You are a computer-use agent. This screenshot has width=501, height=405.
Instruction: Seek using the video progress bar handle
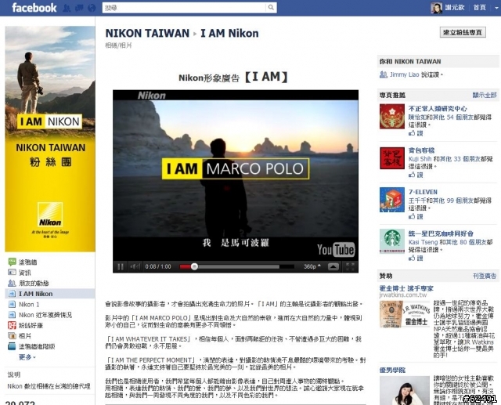(194, 266)
